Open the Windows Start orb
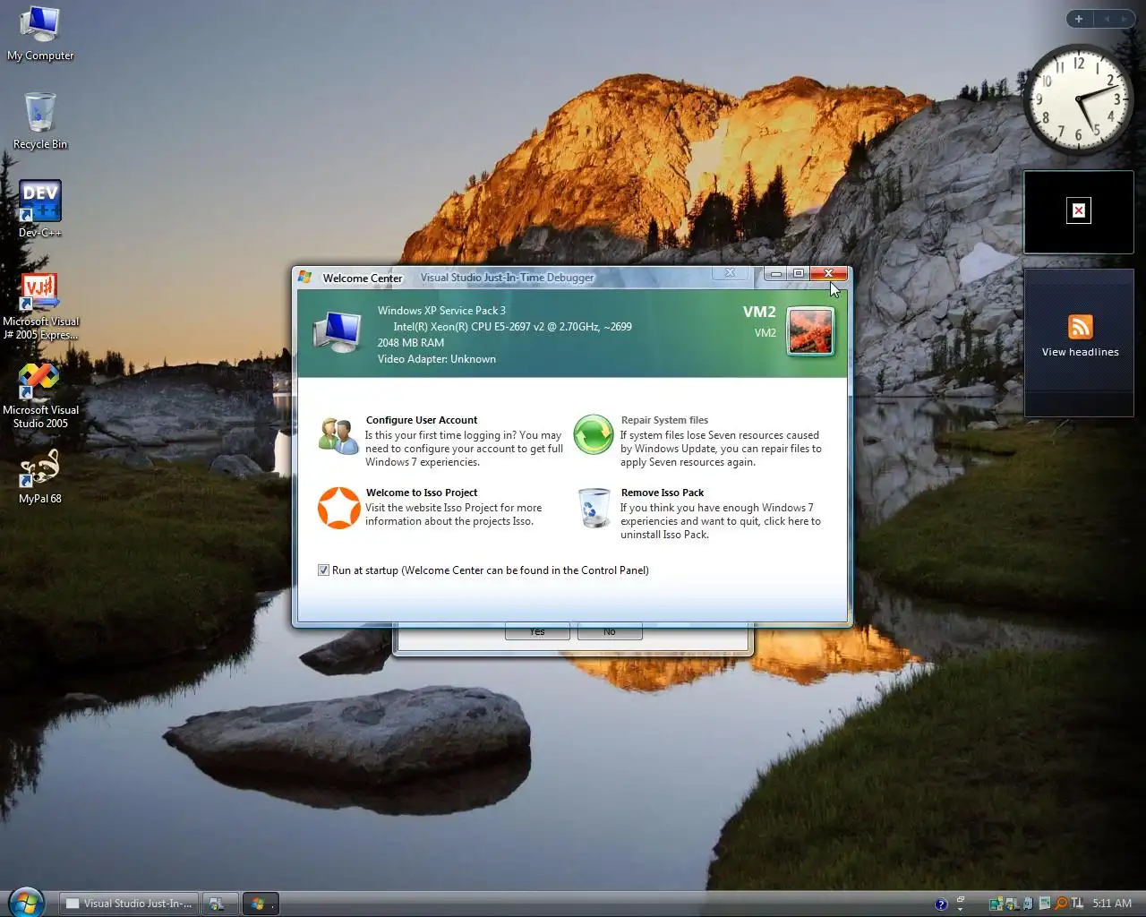The height and width of the screenshot is (917, 1146). [x=25, y=902]
